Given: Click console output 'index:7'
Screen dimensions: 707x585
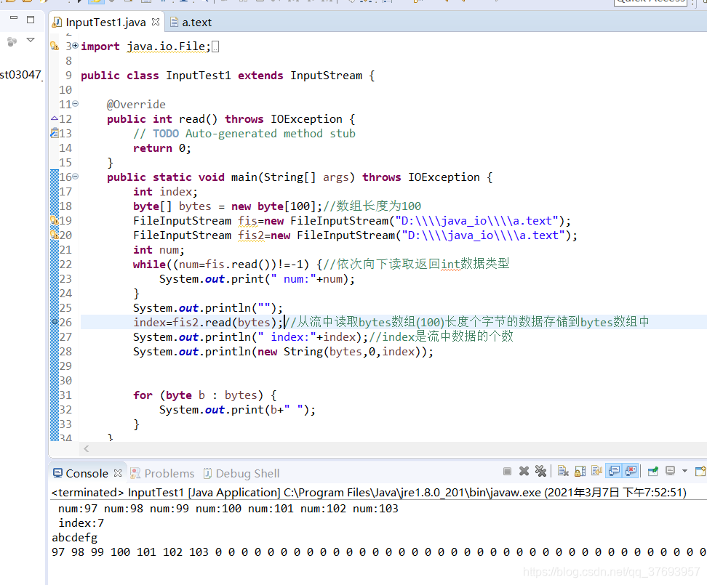Looking at the screenshot, I should point(81,523).
